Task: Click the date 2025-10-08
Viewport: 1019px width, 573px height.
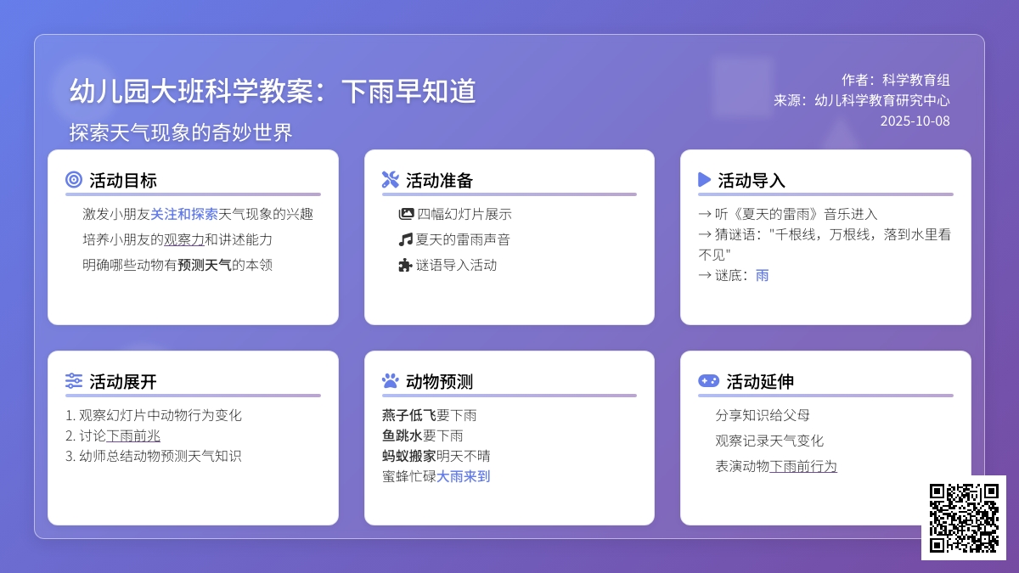Action: (x=915, y=121)
